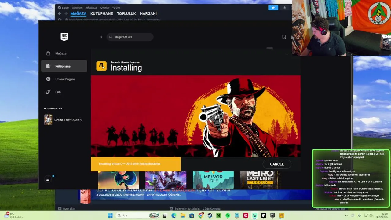Click Oyun Ekle in Steam footer
This screenshot has width=391, height=220.
pyautogui.click(x=67, y=209)
